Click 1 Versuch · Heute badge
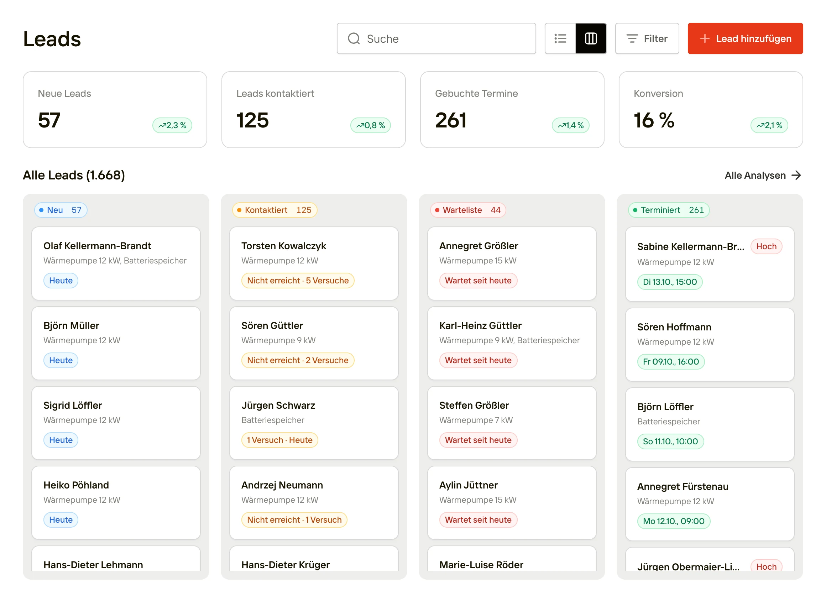The width and height of the screenshot is (826, 601). pos(280,440)
